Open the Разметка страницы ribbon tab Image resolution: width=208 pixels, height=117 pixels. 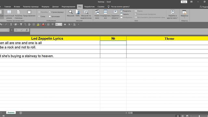point(31,6)
